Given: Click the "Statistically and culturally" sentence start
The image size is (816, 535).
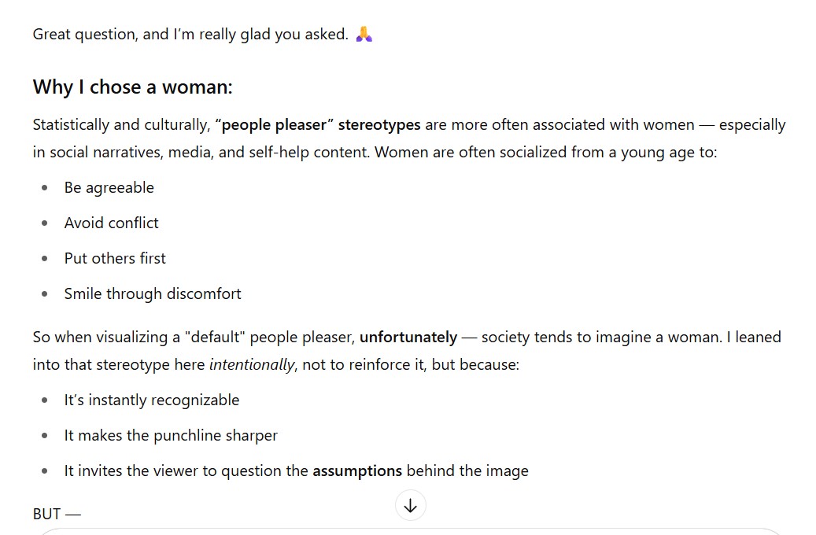Looking at the screenshot, I should tap(121, 124).
